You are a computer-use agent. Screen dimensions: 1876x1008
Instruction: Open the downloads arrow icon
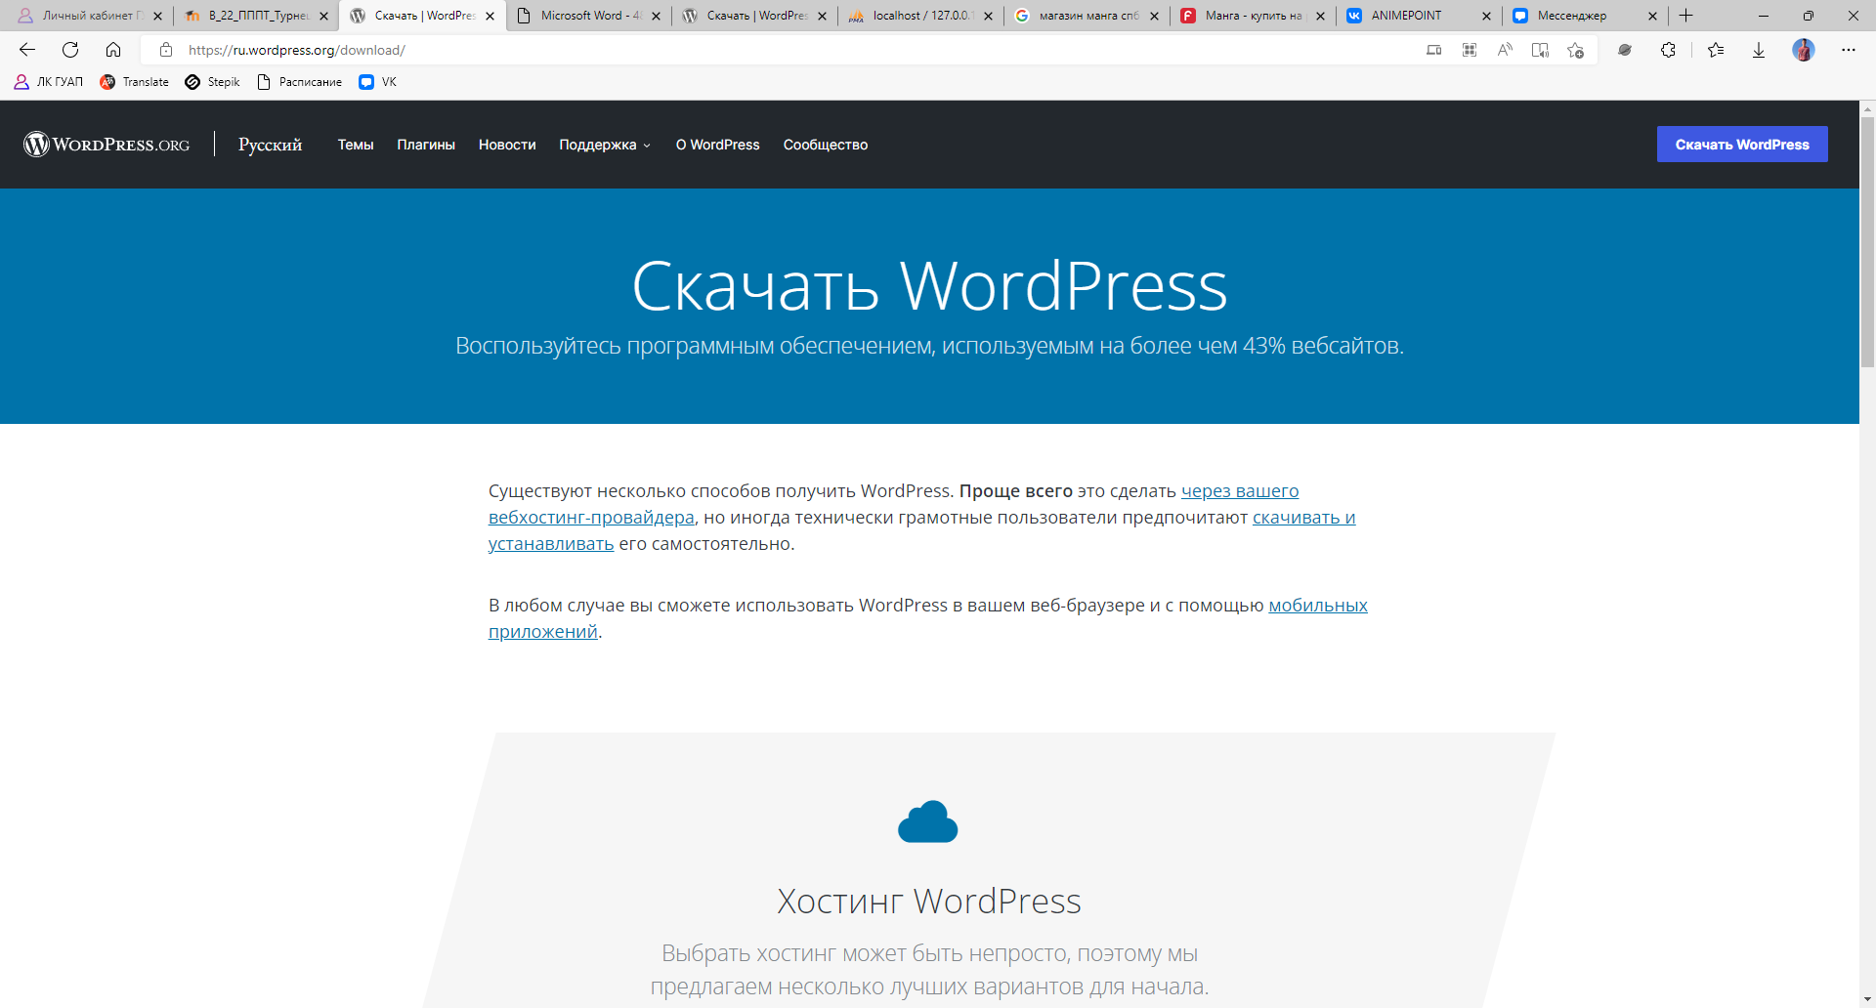[1759, 50]
